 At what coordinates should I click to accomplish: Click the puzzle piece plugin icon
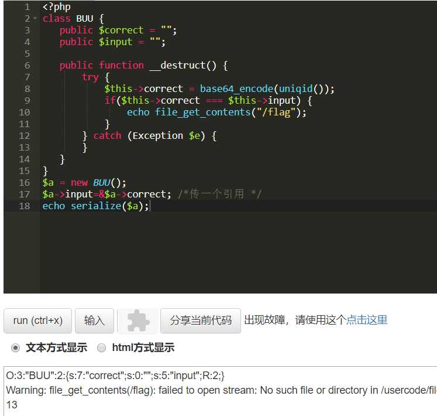pos(138,320)
